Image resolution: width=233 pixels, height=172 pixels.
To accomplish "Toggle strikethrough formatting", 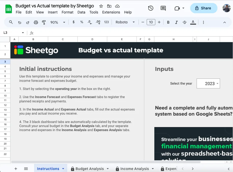I will tap(185, 22).
